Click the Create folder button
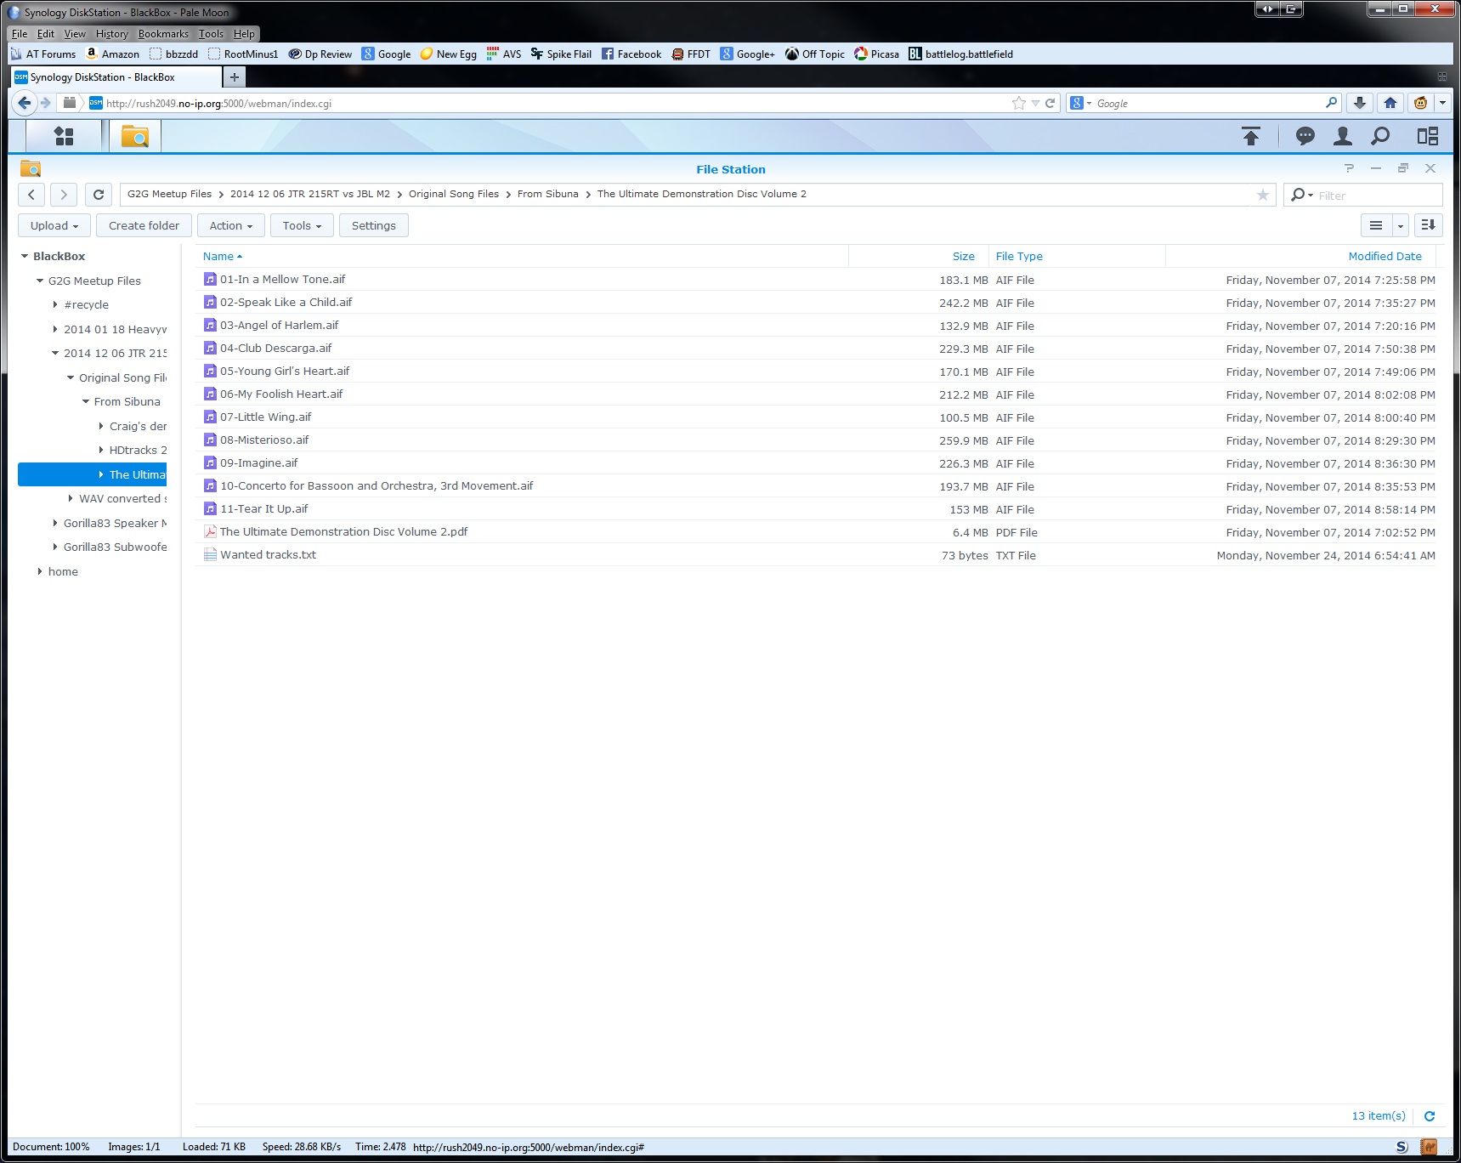The width and height of the screenshot is (1461, 1163). [144, 225]
